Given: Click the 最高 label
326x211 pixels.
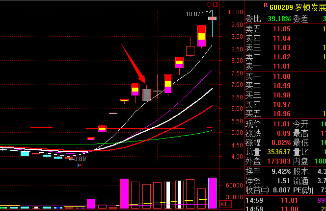Looking at the screenshot, I should coord(300,133).
